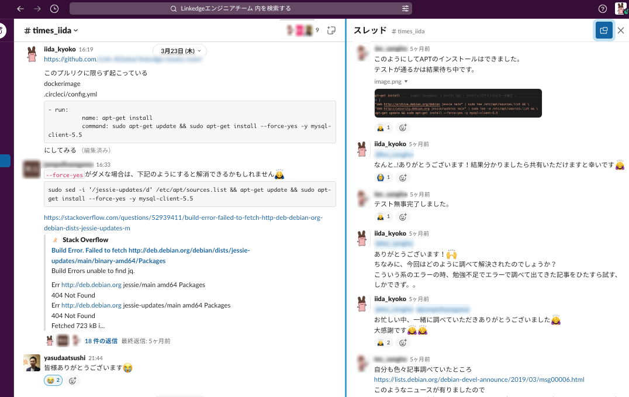Open the 18 件の返信 replies link
Image resolution: width=629 pixels, height=397 pixels.
click(101, 341)
